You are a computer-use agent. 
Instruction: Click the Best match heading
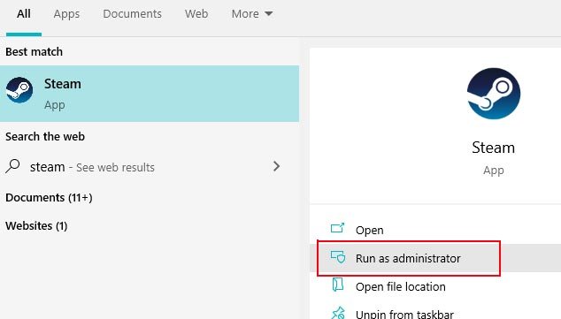coord(34,52)
